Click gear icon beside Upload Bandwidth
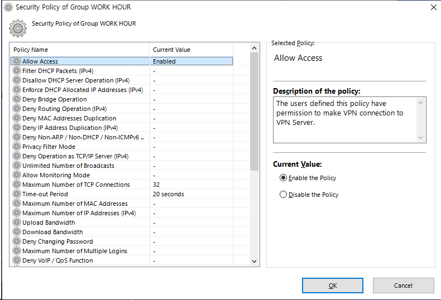The width and height of the screenshot is (441, 300). pos(17,222)
